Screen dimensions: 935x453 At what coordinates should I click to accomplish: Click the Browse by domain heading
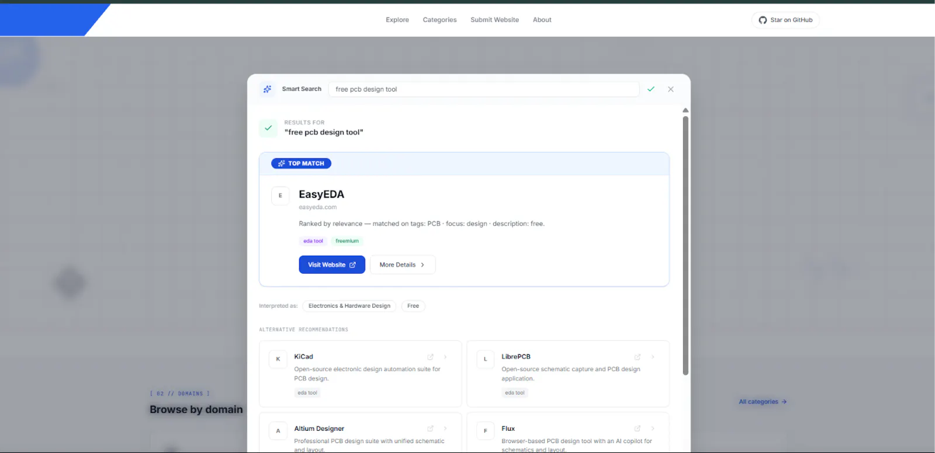click(196, 409)
